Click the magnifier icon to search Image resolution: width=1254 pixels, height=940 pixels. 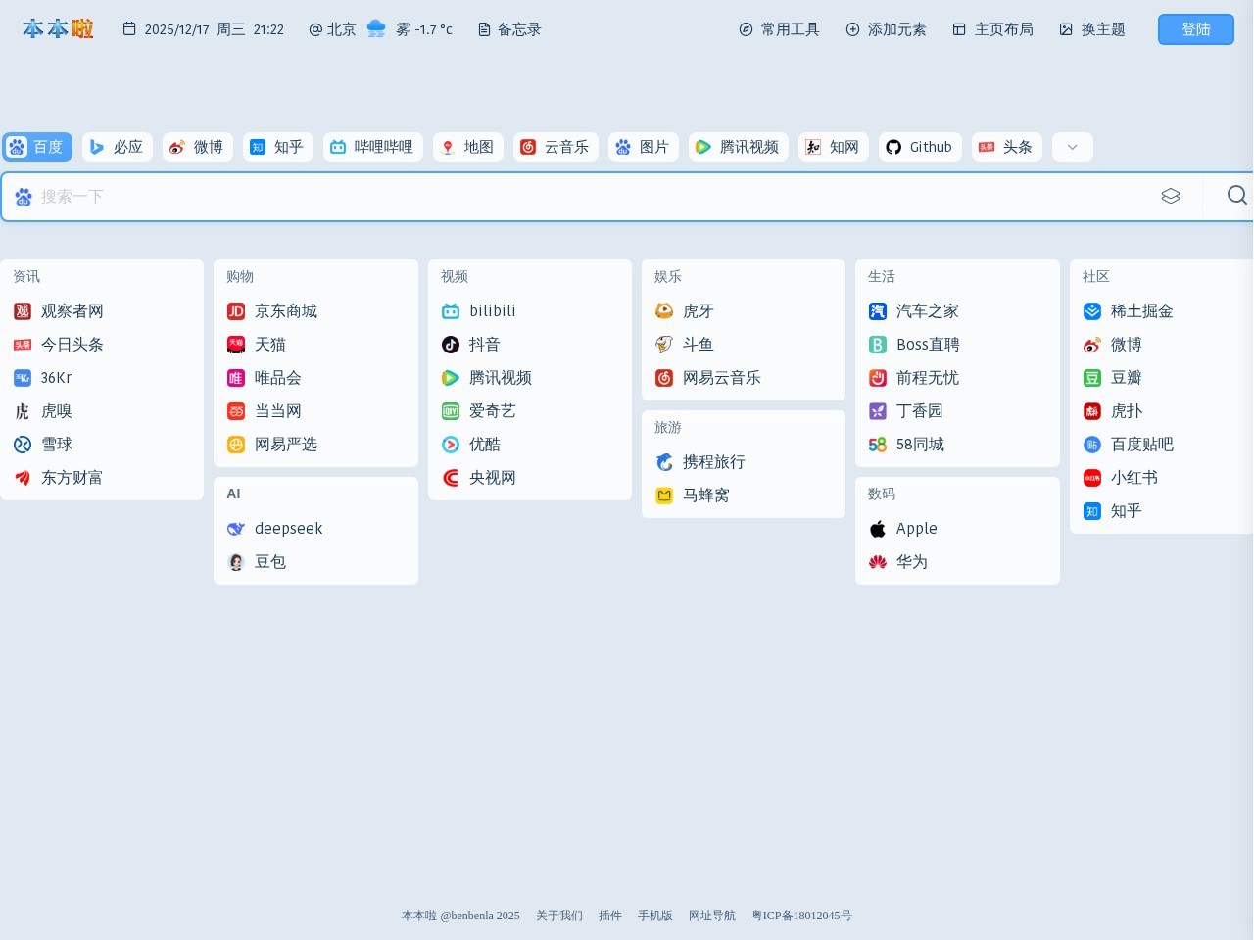[1235, 196]
